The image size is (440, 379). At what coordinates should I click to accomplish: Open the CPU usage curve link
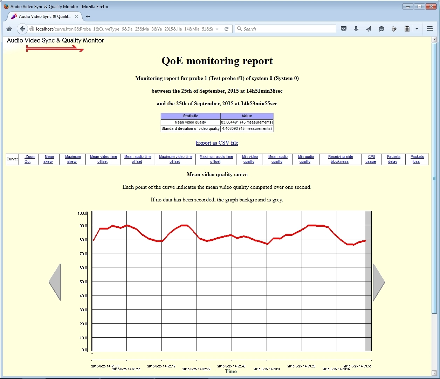(371, 159)
